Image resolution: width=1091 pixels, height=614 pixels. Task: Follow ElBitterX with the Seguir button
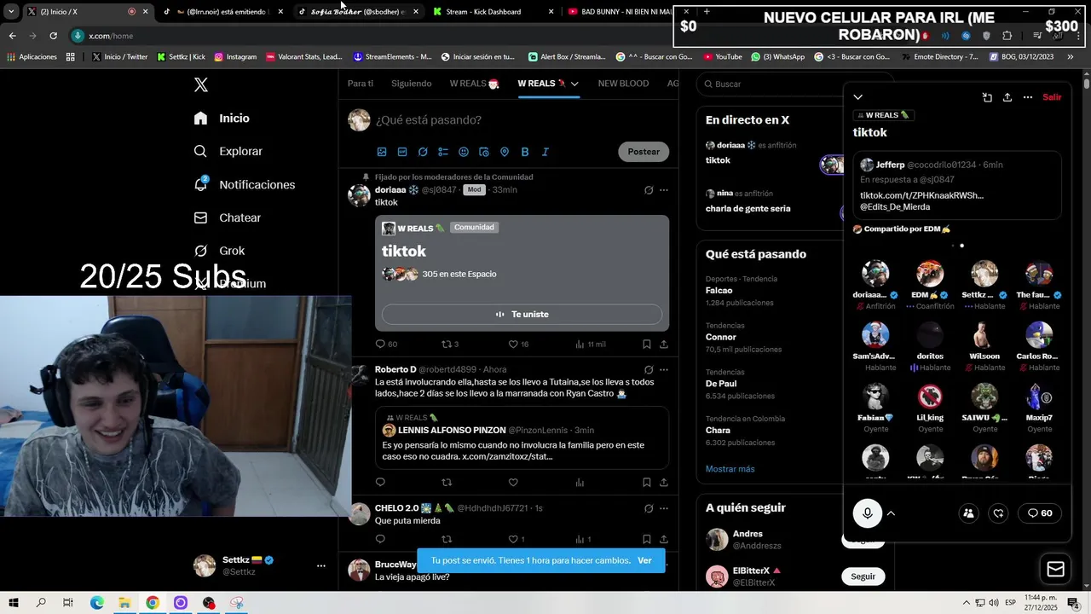tap(863, 576)
